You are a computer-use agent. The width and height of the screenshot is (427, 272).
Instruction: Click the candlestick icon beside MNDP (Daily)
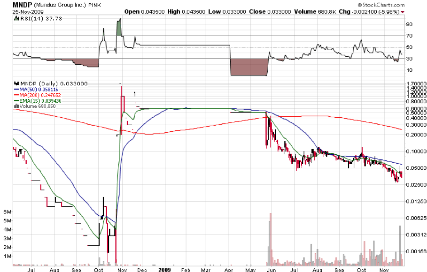[16, 83]
